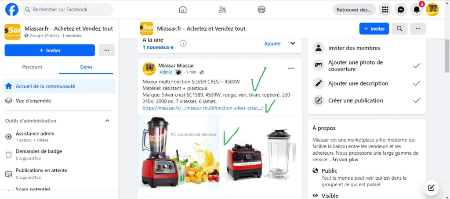450x199 pixels.
Task: Open the post's three-dot options menu
Action: pos(291,68)
